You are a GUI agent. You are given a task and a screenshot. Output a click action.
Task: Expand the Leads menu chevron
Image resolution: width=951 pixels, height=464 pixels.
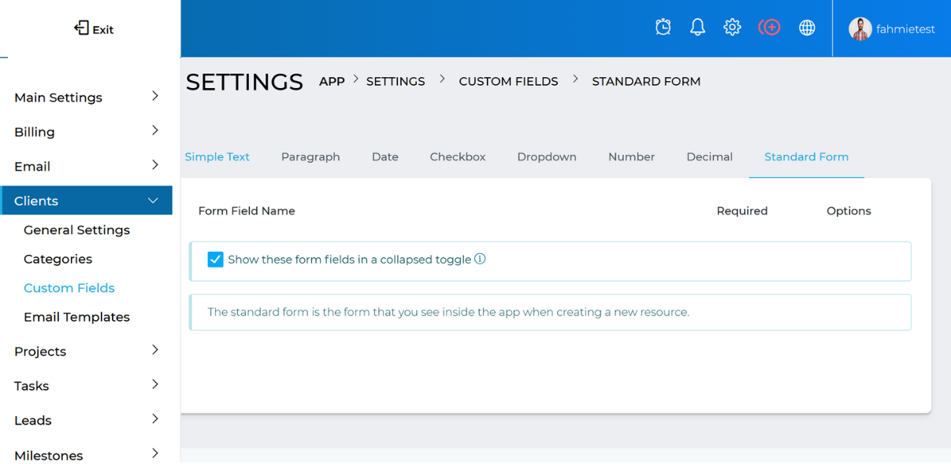point(155,419)
